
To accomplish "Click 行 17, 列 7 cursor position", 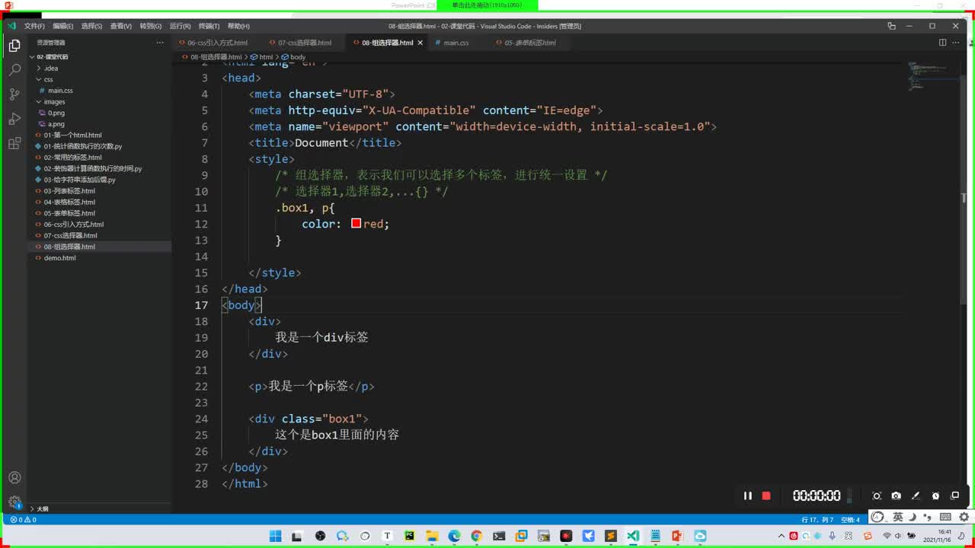I will (817, 520).
